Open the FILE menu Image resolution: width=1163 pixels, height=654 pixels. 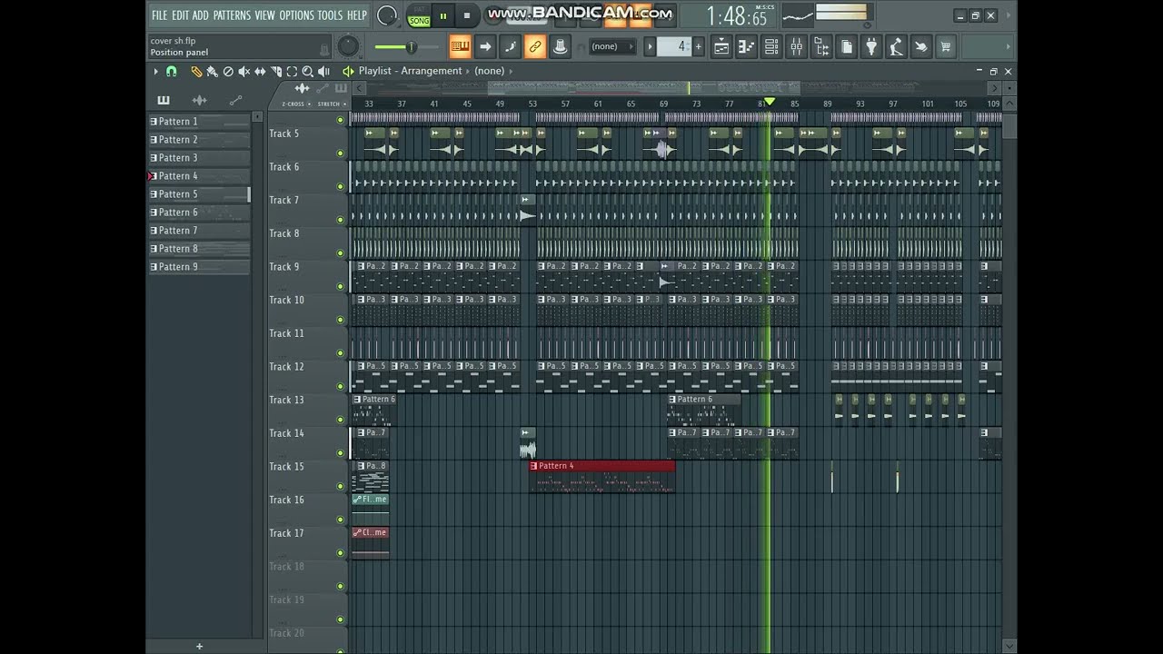tap(159, 15)
